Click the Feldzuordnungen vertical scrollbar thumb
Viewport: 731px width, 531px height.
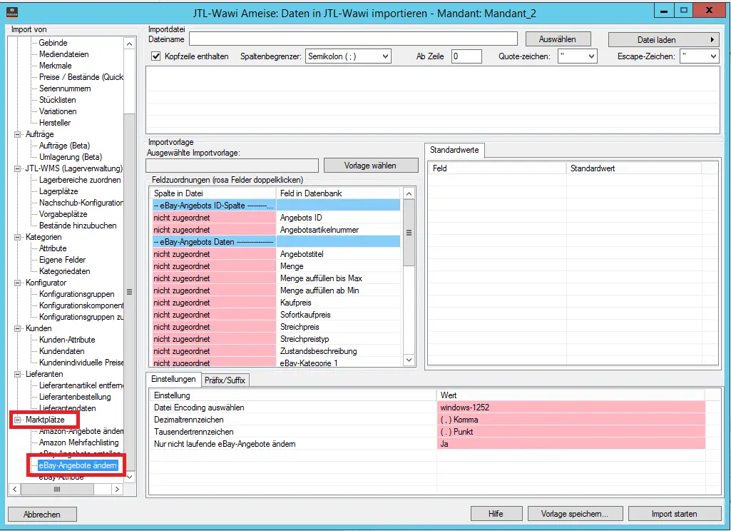point(409,233)
